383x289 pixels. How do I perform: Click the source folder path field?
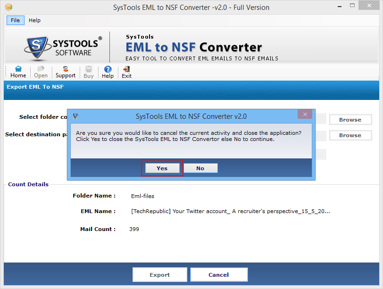coord(320,119)
